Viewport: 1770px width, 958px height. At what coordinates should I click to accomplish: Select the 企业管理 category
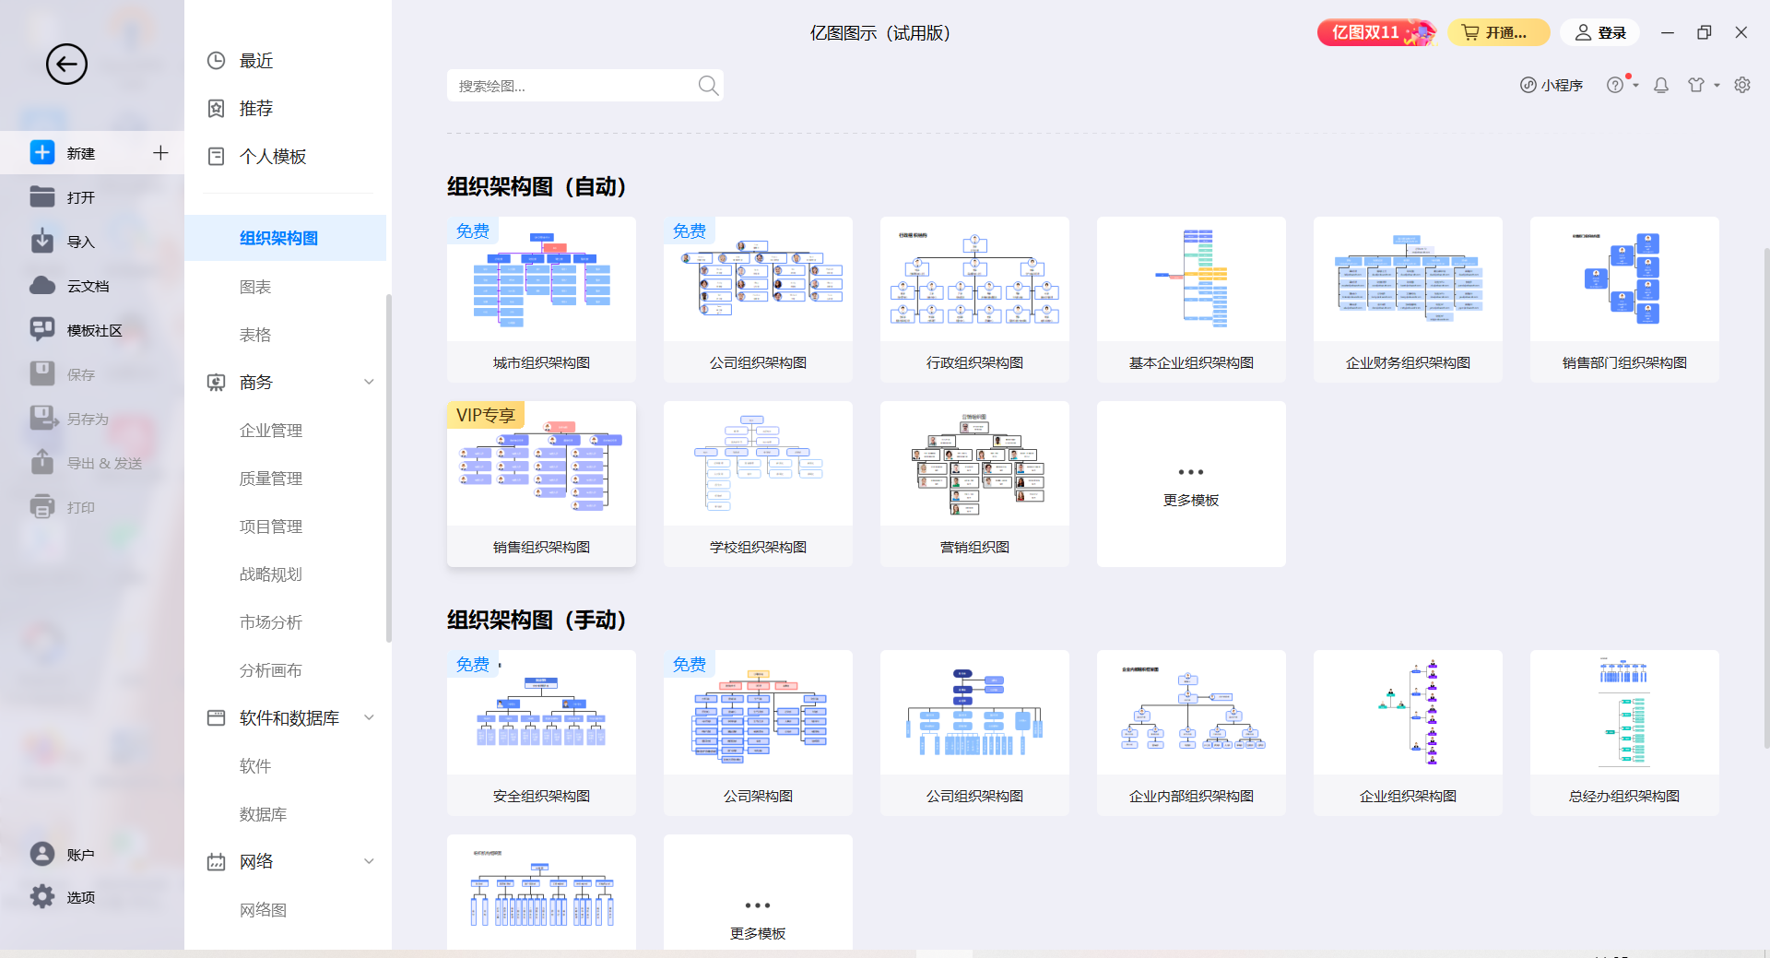tap(271, 431)
